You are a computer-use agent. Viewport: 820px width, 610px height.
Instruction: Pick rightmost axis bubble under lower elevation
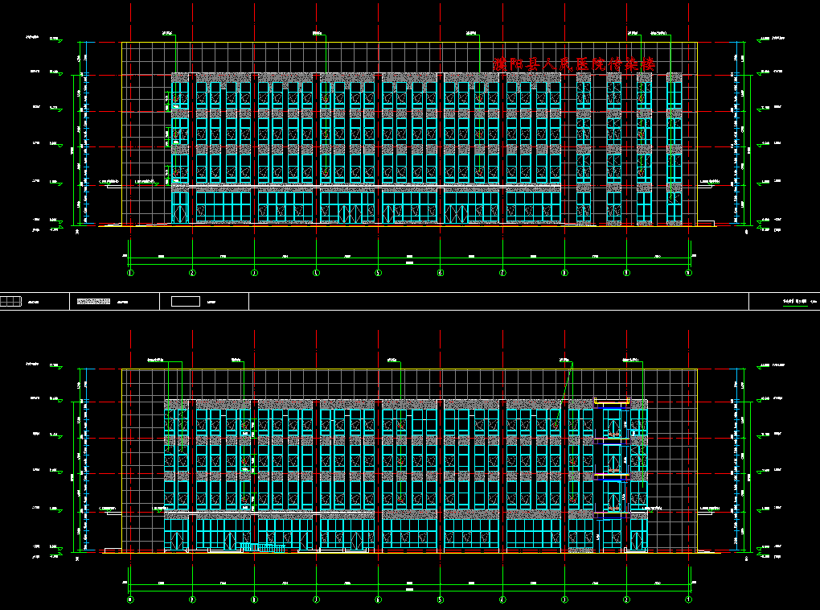[688, 600]
